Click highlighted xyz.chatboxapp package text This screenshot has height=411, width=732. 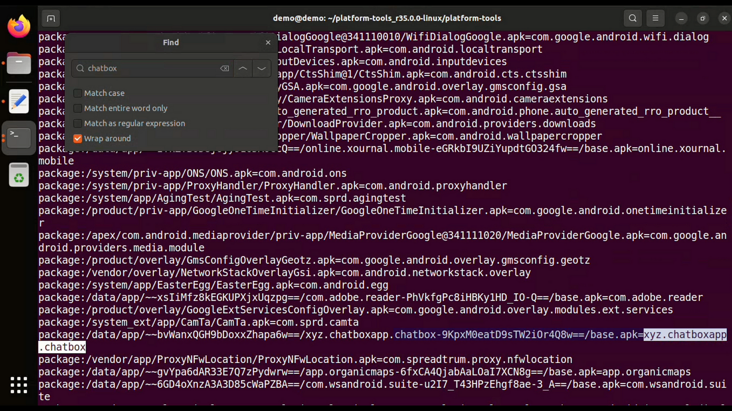(684, 335)
